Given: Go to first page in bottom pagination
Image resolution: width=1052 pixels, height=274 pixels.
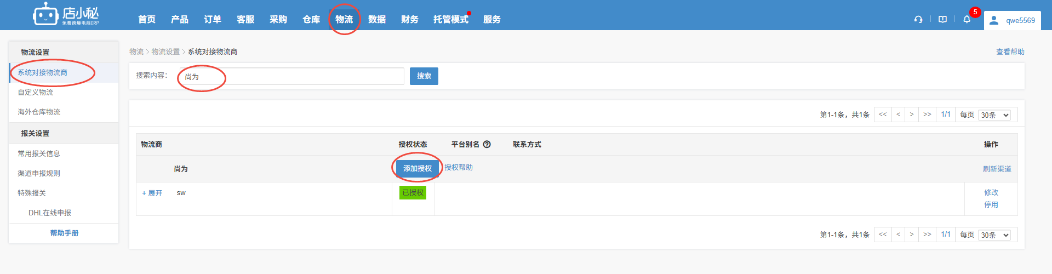Looking at the screenshot, I should (883, 235).
